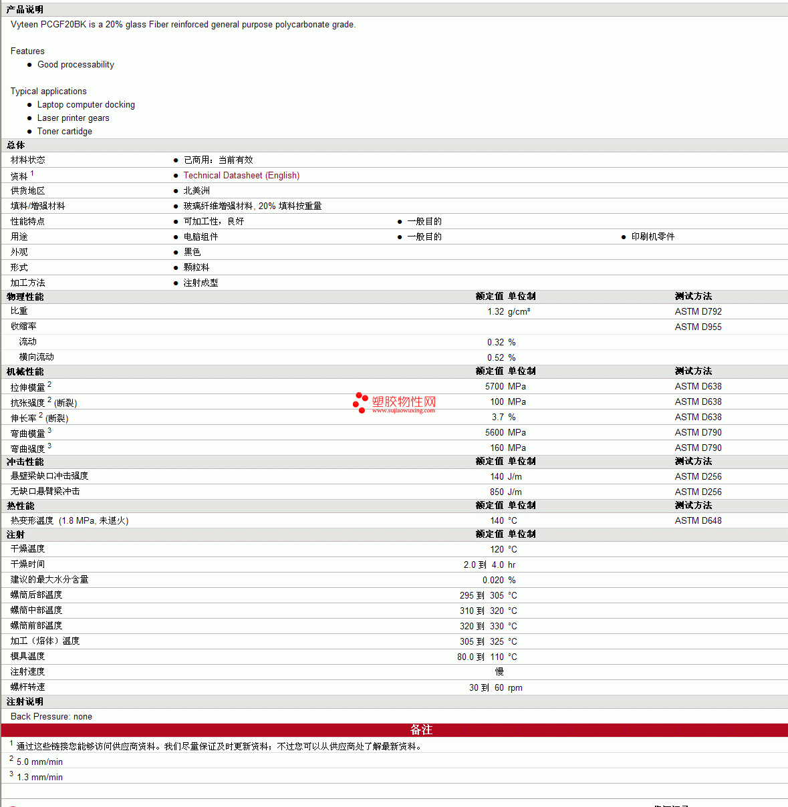788x807 pixels.
Task: Click the 慢 injection speed value
Action: point(499,671)
